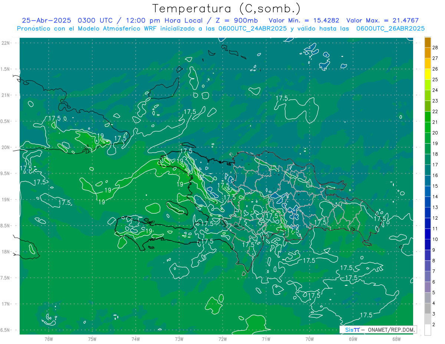Click the "71W" longitude axis label

point(266,339)
